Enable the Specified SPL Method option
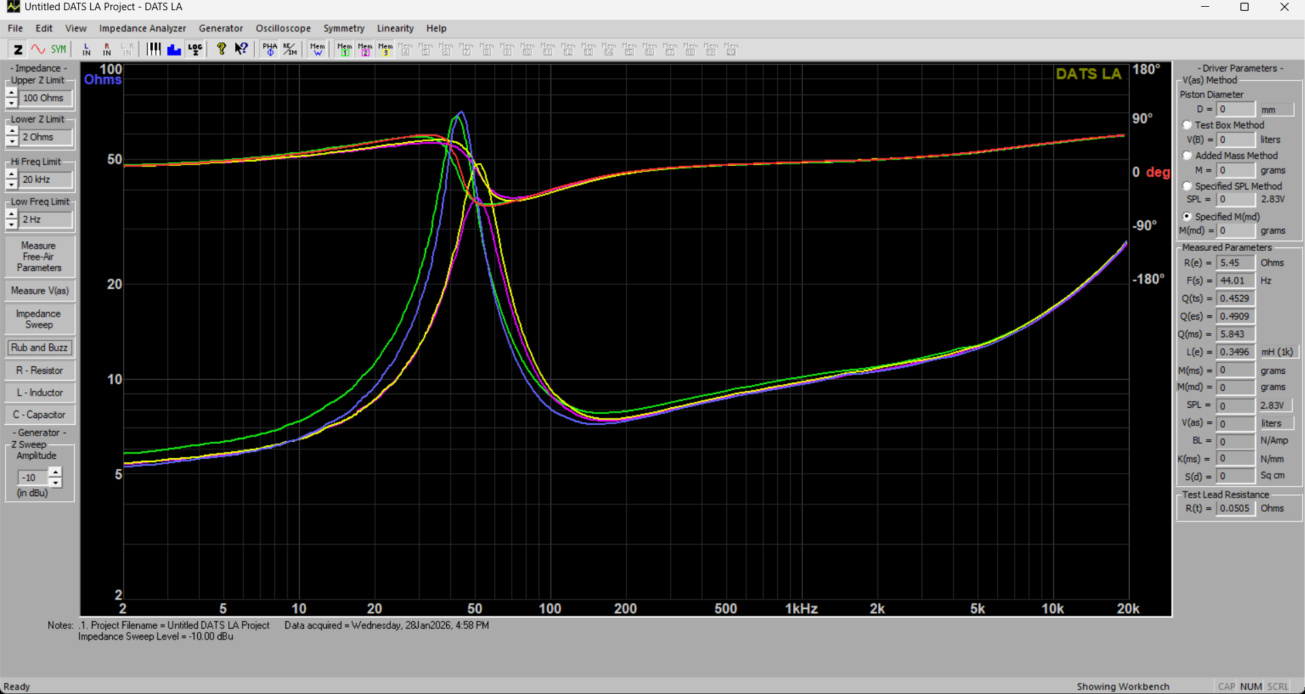1305x694 pixels. [x=1187, y=186]
